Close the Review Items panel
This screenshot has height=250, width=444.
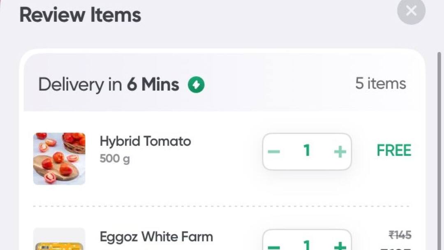coord(411,11)
